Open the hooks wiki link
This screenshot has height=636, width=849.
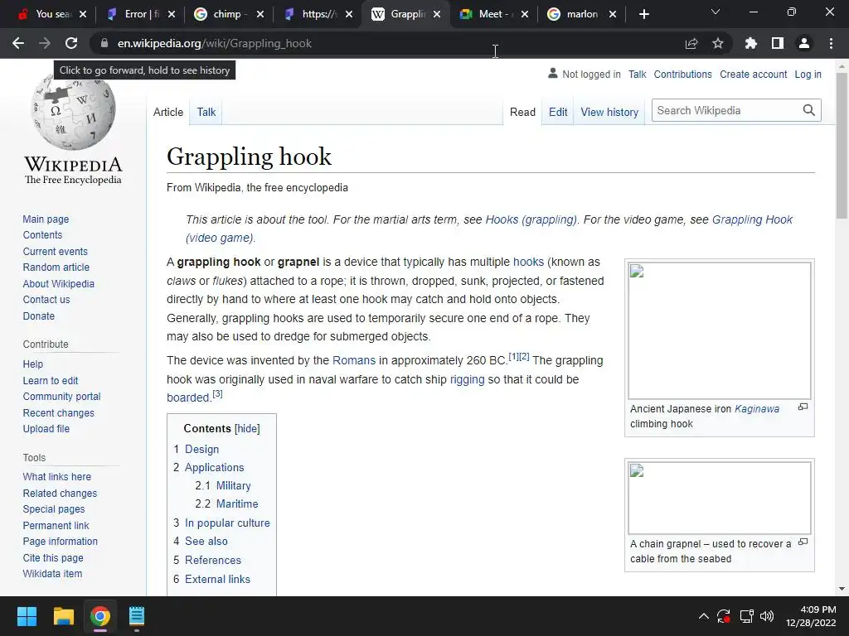[x=528, y=262]
